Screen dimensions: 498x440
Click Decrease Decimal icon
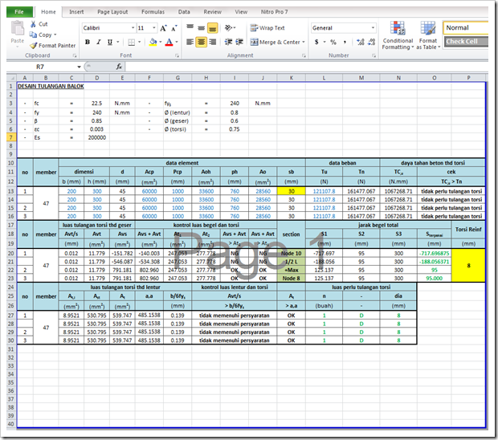(x=372, y=42)
